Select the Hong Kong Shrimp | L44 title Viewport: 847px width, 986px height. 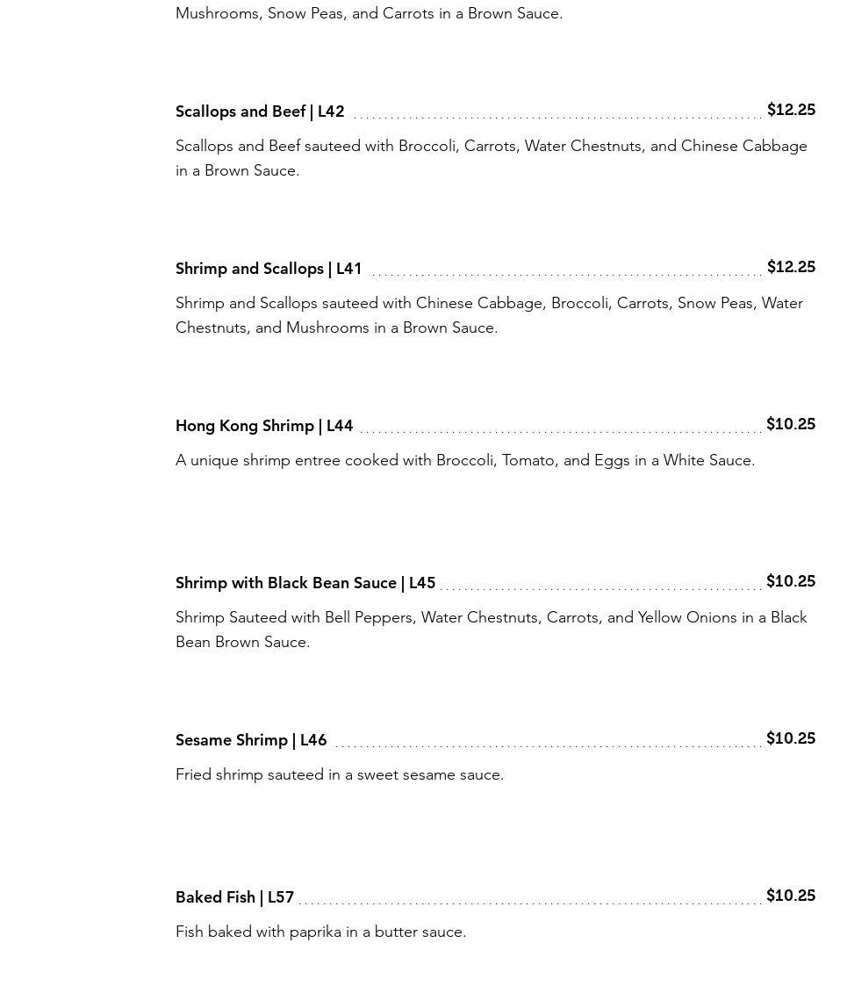(x=264, y=426)
